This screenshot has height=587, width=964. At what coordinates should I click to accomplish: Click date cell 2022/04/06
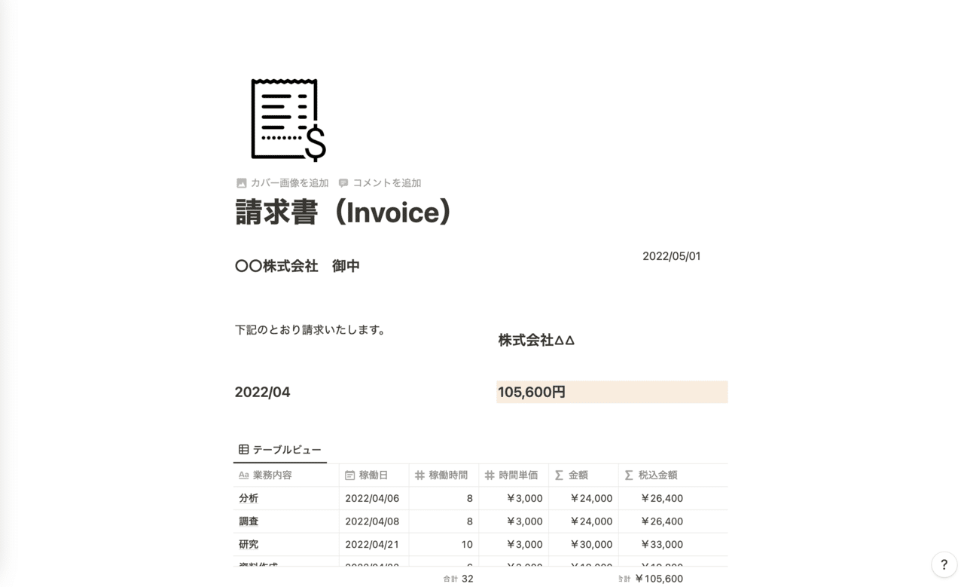pos(374,498)
